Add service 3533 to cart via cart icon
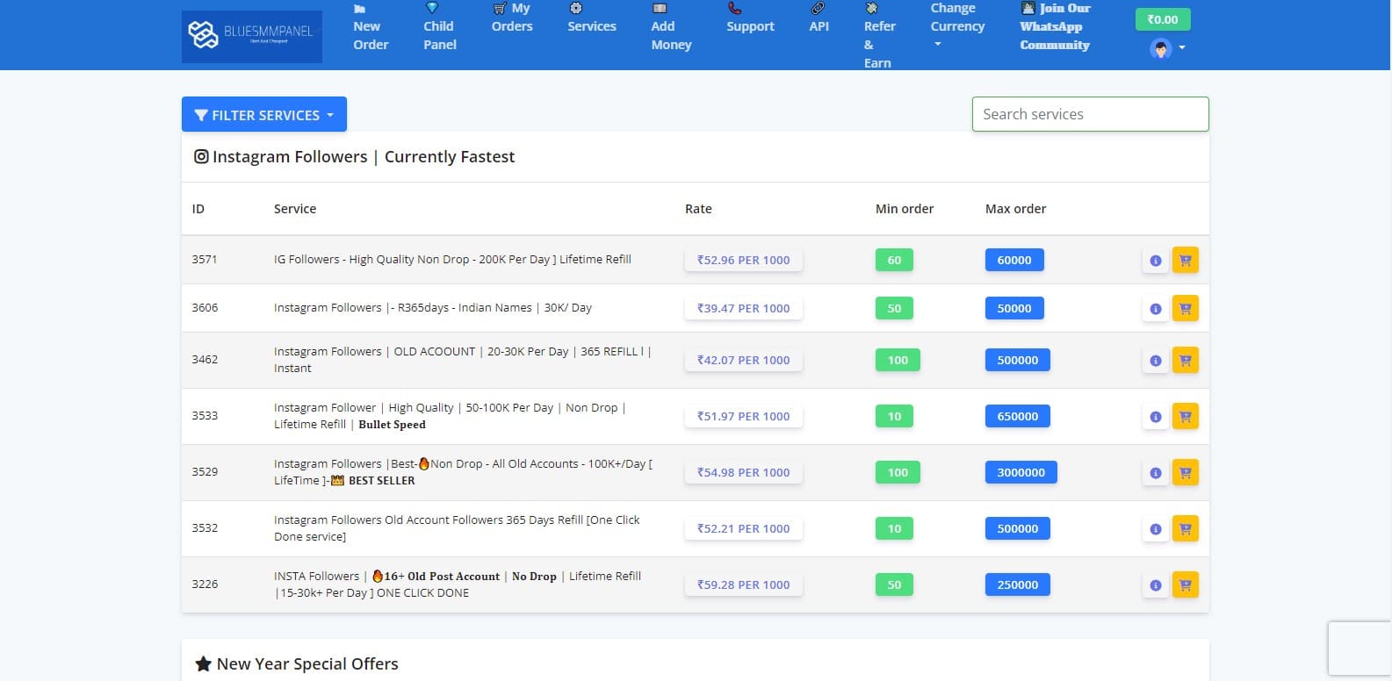This screenshot has width=1392, height=681. [1185, 417]
